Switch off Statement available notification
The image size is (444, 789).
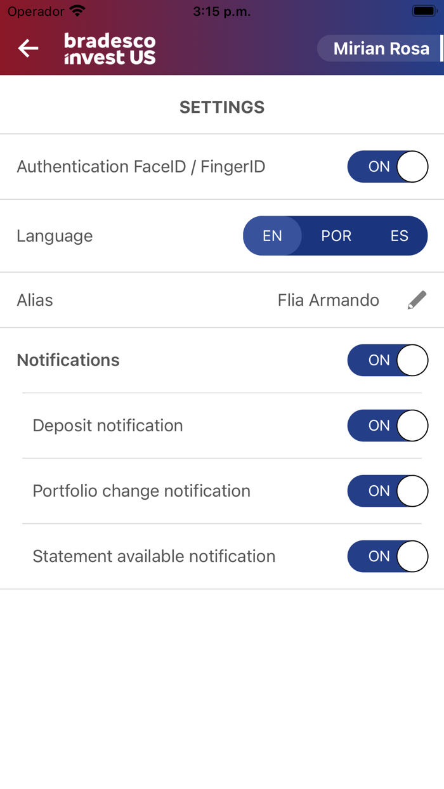[x=388, y=556]
